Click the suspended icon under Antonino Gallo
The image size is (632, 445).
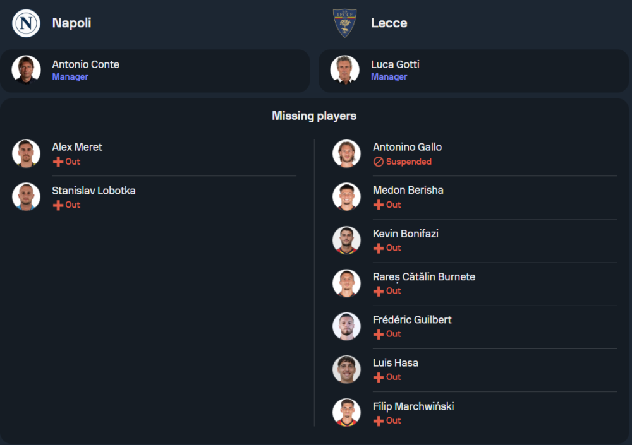click(379, 162)
